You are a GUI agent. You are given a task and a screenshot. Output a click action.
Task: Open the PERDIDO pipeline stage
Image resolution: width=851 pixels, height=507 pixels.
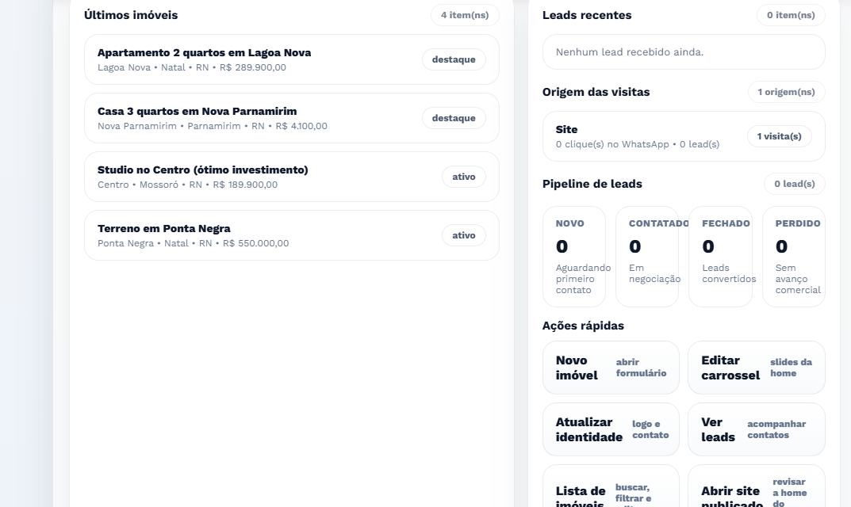tap(793, 255)
